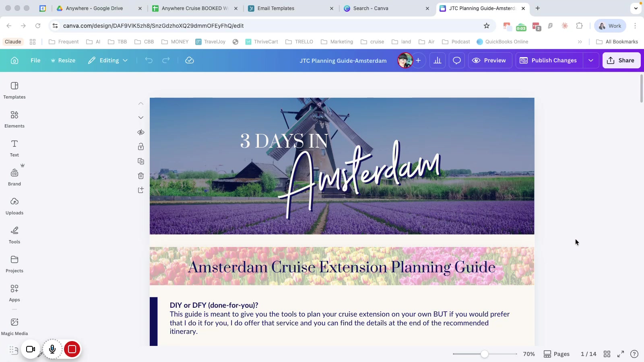Go to Canva home icon
Image resolution: width=644 pixels, height=362 pixels.
[x=14, y=60]
